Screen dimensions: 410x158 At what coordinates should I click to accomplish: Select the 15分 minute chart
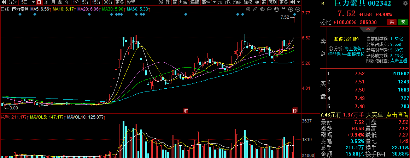(x=96, y=2)
